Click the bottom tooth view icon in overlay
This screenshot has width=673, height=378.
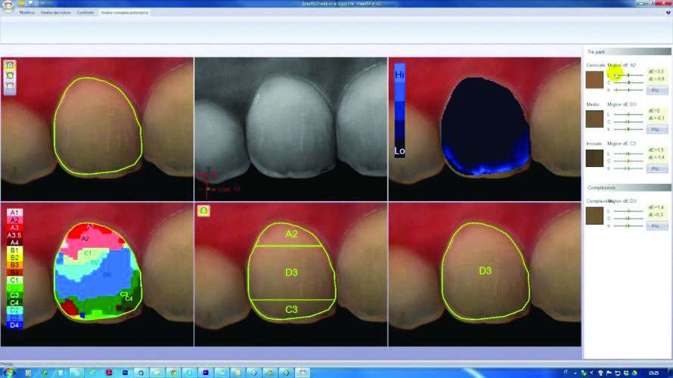10,87
